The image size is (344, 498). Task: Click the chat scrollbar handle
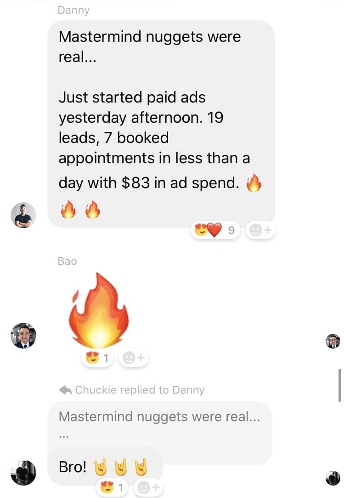pos(339,385)
